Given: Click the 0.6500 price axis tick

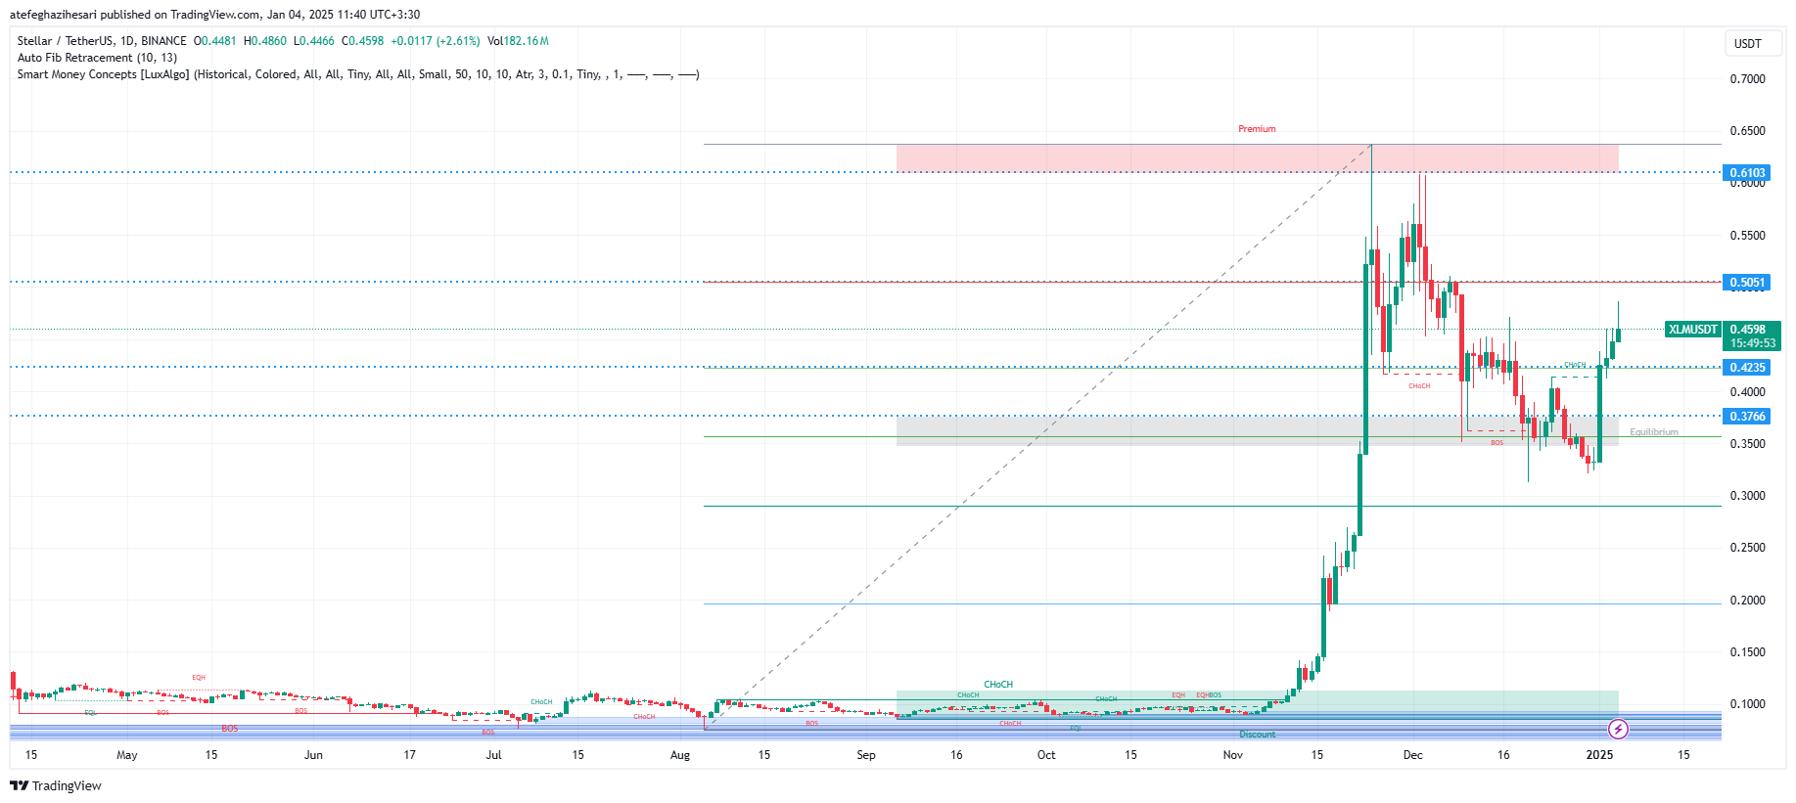Looking at the screenshot, I should (1747, 131).
